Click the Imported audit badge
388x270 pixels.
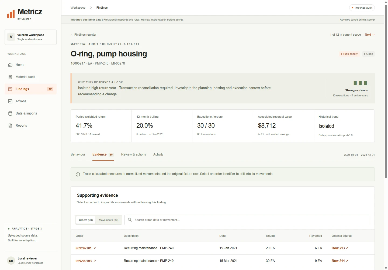pyautogui.click(x=362, y=8)
